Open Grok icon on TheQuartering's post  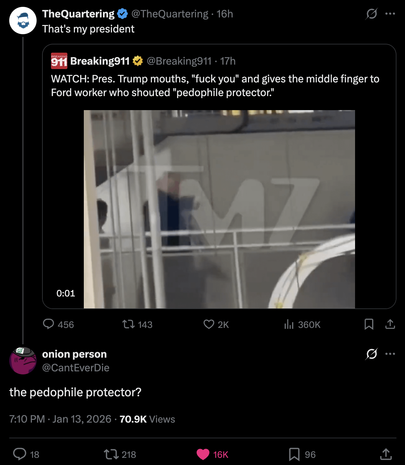pos(371,14)
